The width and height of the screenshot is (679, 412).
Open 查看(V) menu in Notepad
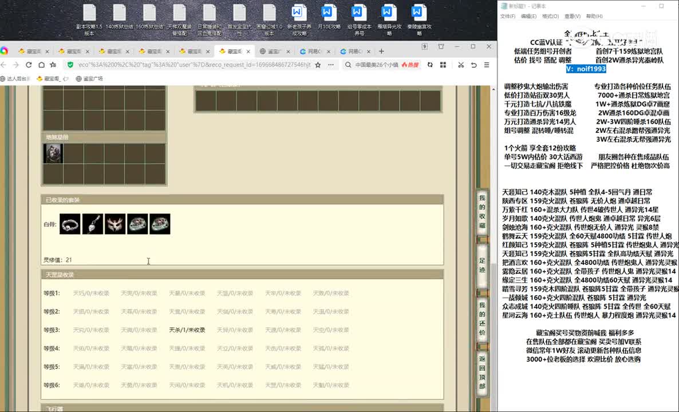point(572,16)
